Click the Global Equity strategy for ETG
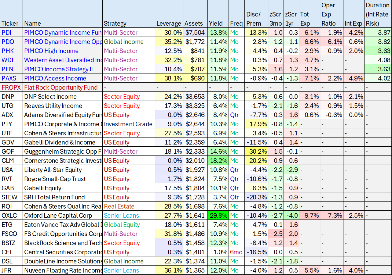 click(x=129, y=225)
